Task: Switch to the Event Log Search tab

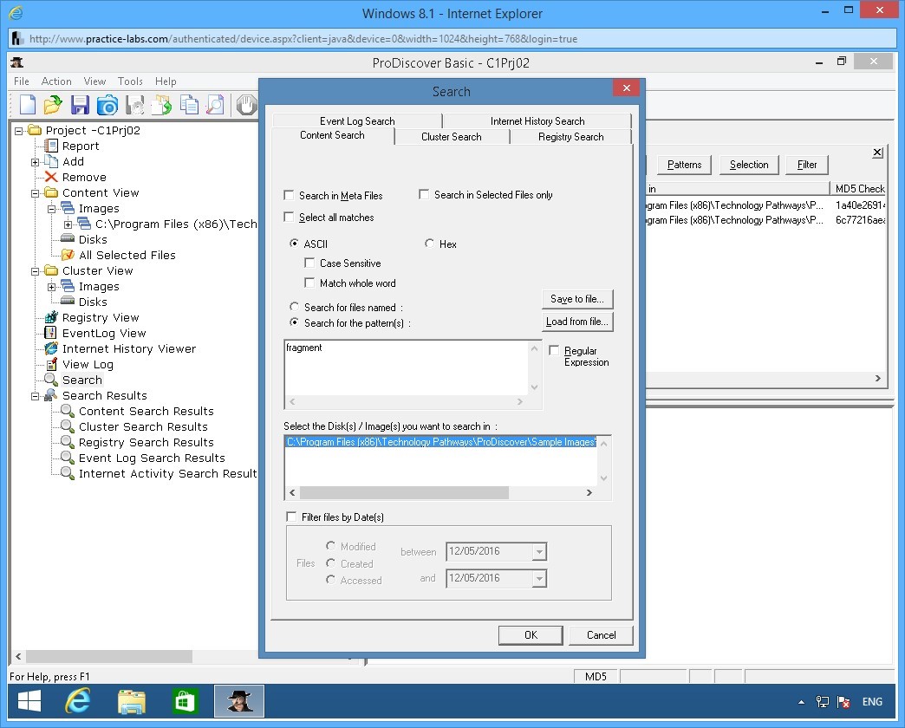Action: pos(357,121)
